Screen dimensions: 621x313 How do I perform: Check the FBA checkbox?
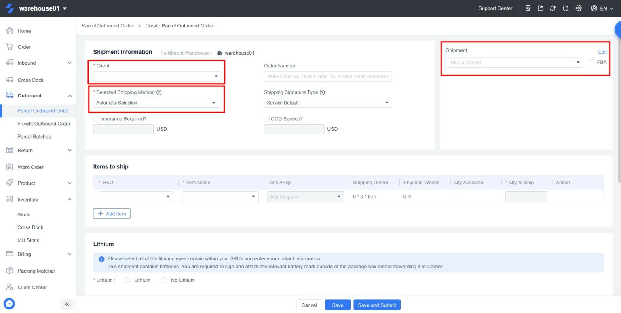click(x=591, y=62)
